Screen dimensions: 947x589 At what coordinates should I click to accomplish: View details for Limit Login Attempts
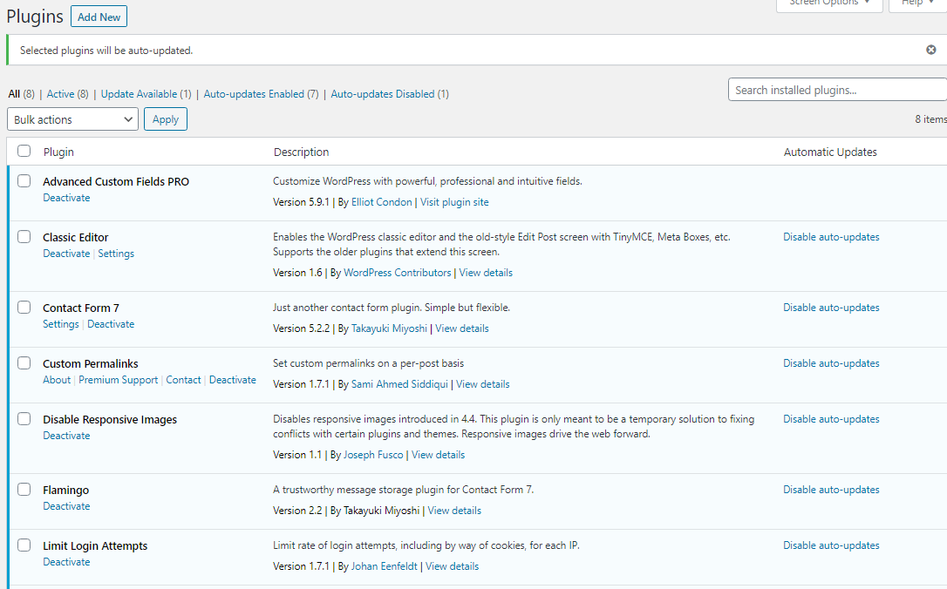coord(453,566)
